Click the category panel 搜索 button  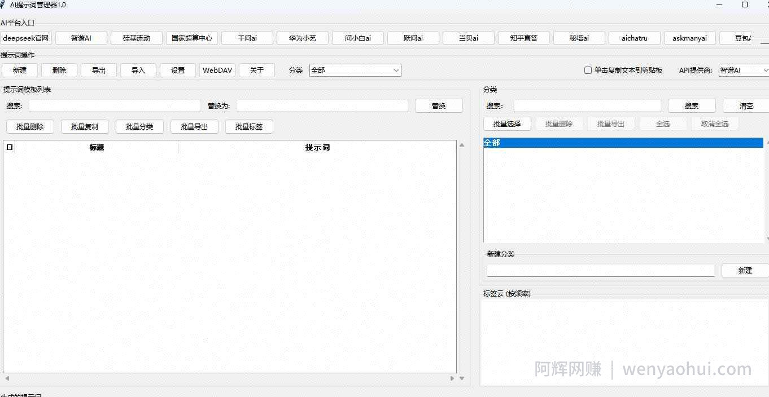692,106
